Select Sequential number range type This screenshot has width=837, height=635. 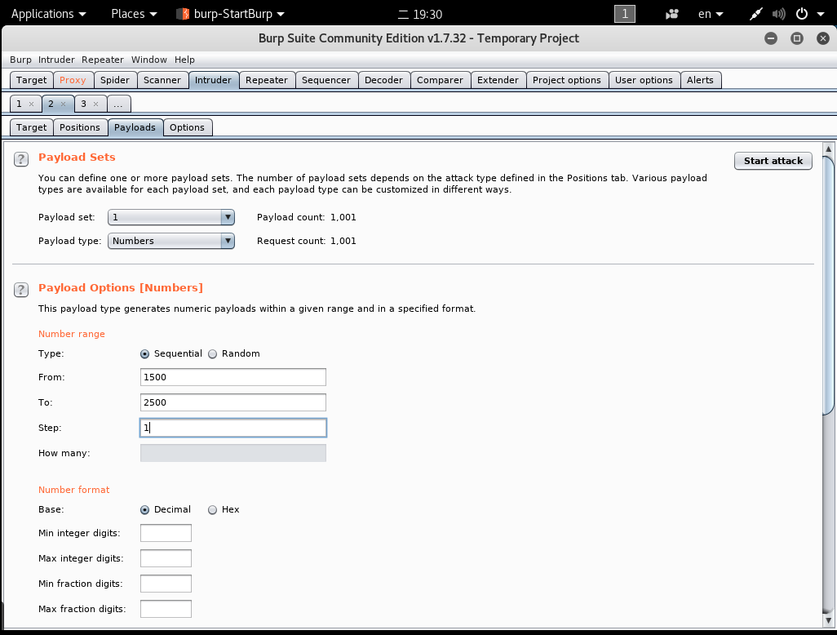pos(144,354)
